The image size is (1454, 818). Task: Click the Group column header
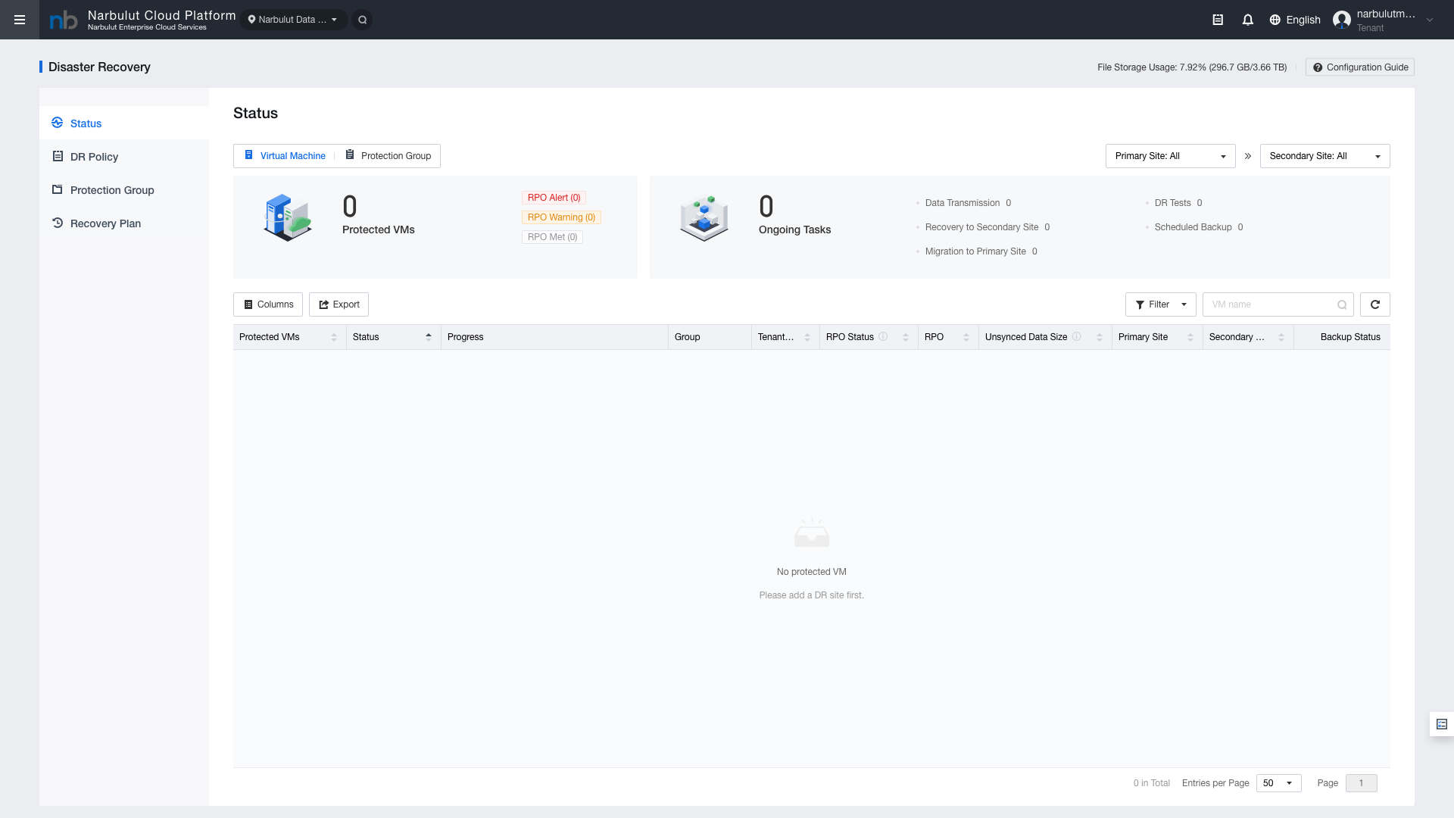tap(710, 337)
